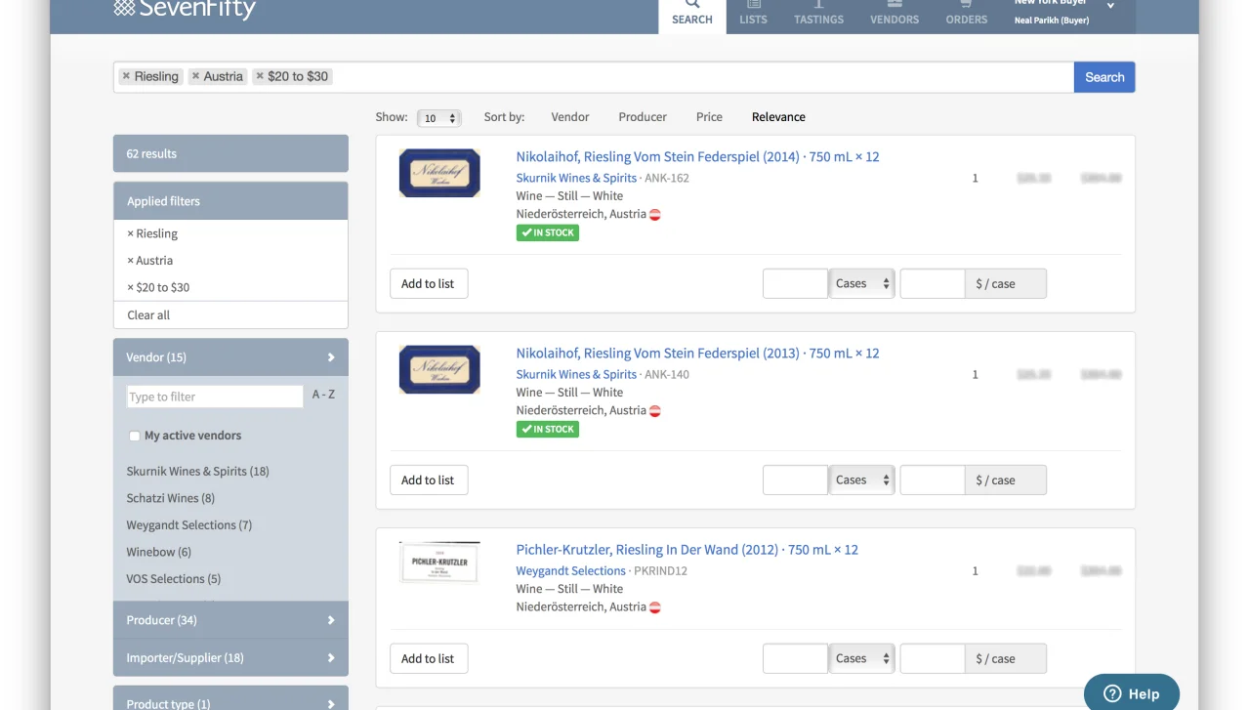Image resolution: width=1249 pixels, height=710 pixels.
Task: Remove the Austria tag in search bar
Action: (x=195, y=76)
